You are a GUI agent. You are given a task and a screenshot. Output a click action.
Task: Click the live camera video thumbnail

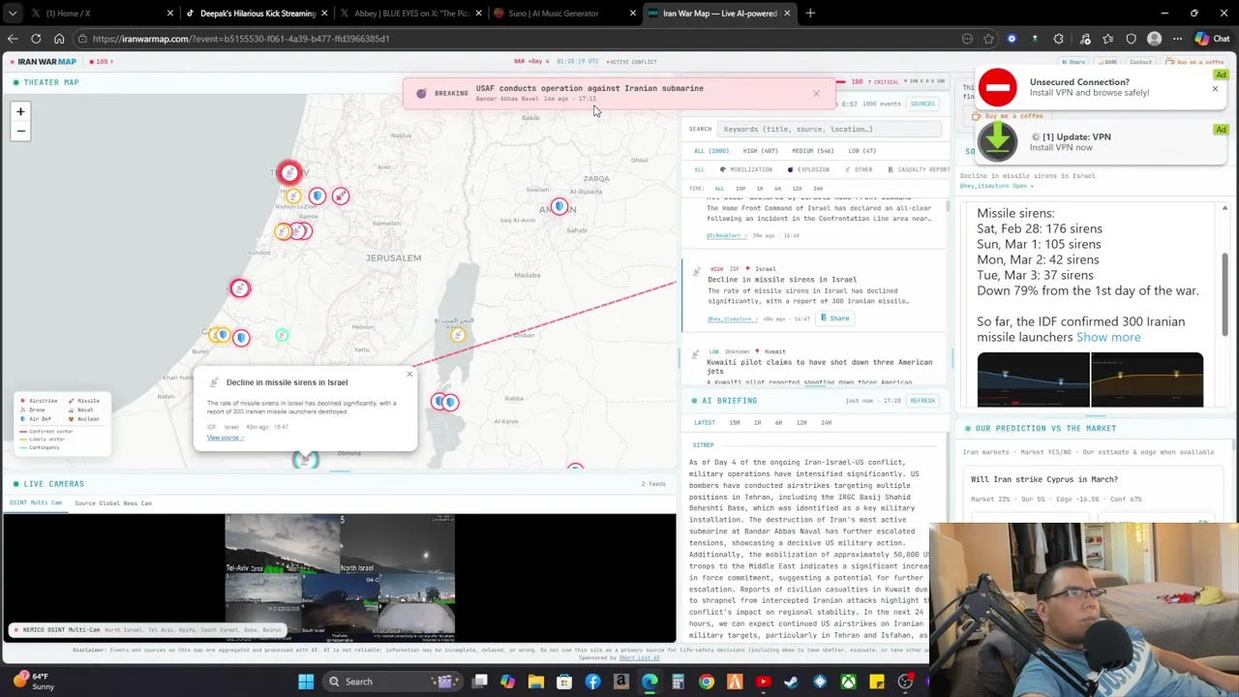(x=339, y=578)
